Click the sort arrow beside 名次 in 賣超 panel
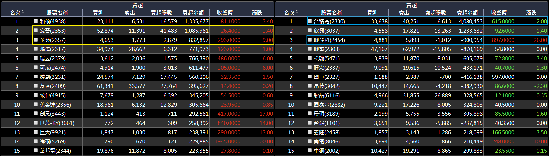The height and width of the screenshot is (156, 549). click(297, 12)
